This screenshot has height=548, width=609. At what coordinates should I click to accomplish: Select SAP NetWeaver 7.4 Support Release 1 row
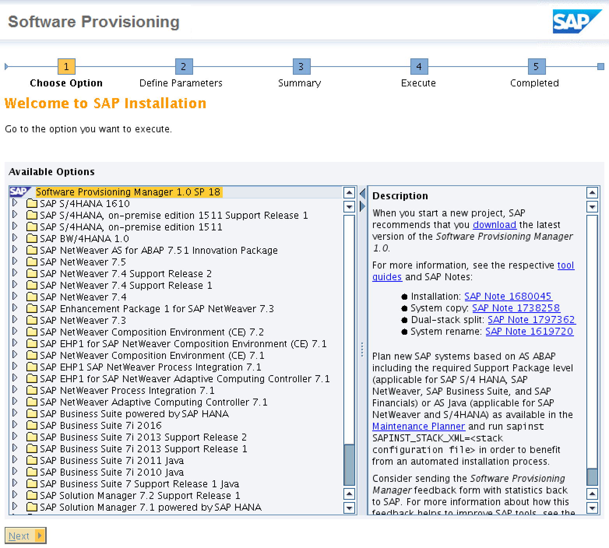point(126,285)
